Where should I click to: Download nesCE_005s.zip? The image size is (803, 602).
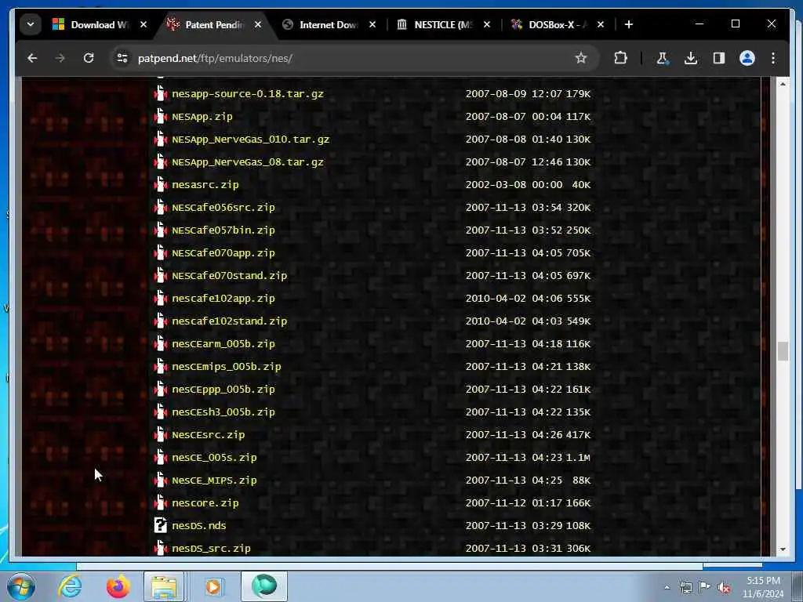214,457
